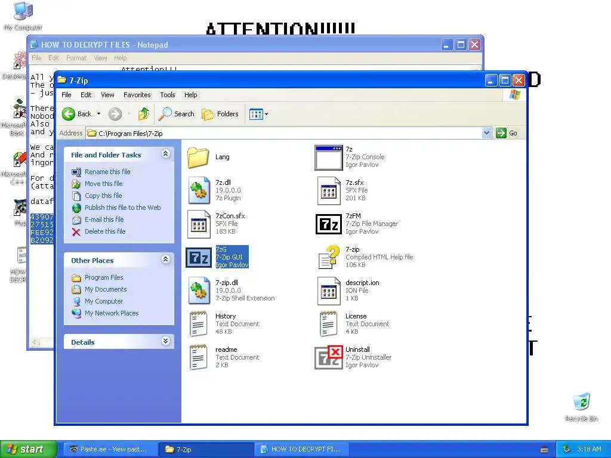
Task: Go to My Computer in Other Places
Action: pyautogui.click(x=104, y=301)
